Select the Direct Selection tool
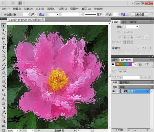Screen dimensions: 154x132 click(x=3, y=30)
